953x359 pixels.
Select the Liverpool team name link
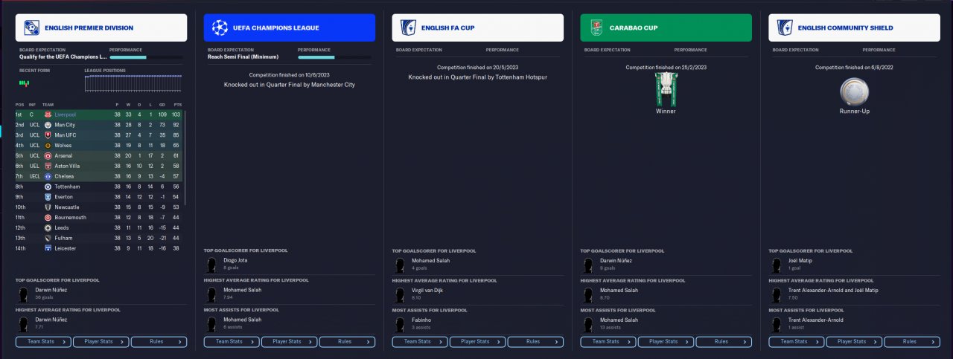66,114
